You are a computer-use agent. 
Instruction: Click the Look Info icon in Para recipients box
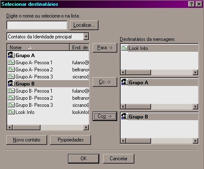125,48
